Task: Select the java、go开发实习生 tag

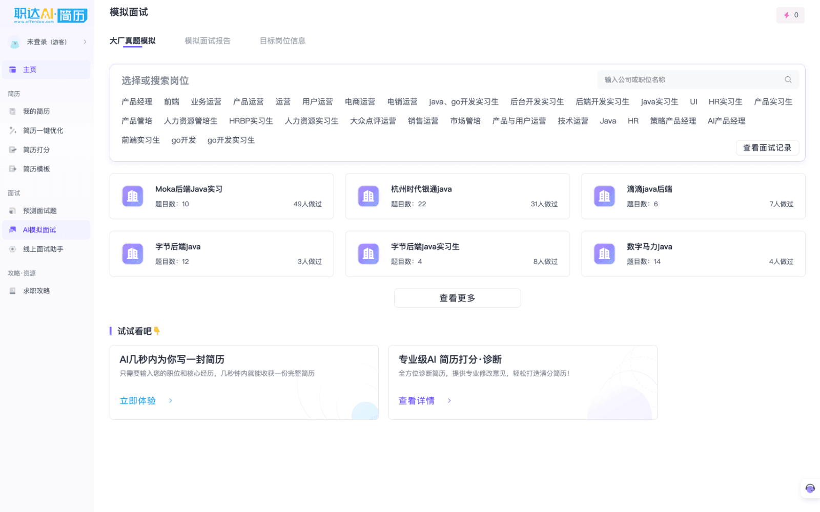Action: 464,102
